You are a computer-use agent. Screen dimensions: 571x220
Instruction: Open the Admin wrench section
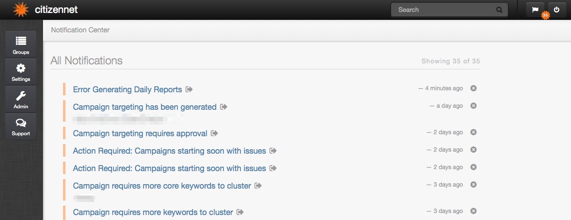pos(21,99)
